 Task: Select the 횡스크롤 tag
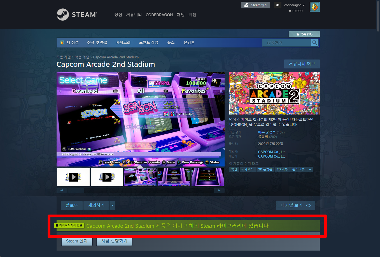(x=298, y=169)
